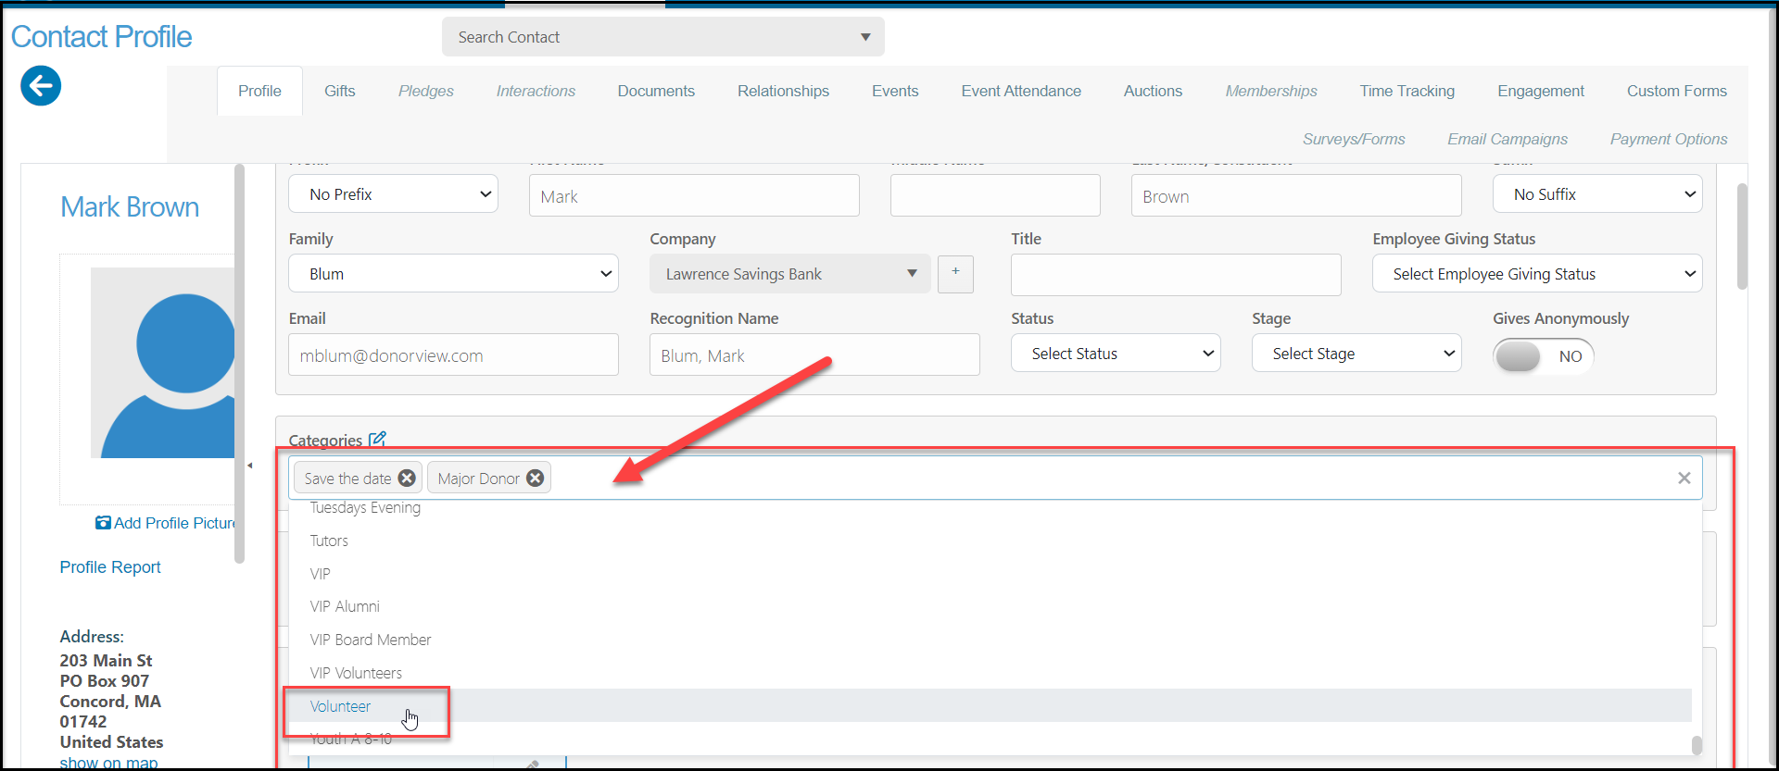Expand the Select Status dropdown
Viewport: 1779px width, 771px height.
[x=1116, y=354]
